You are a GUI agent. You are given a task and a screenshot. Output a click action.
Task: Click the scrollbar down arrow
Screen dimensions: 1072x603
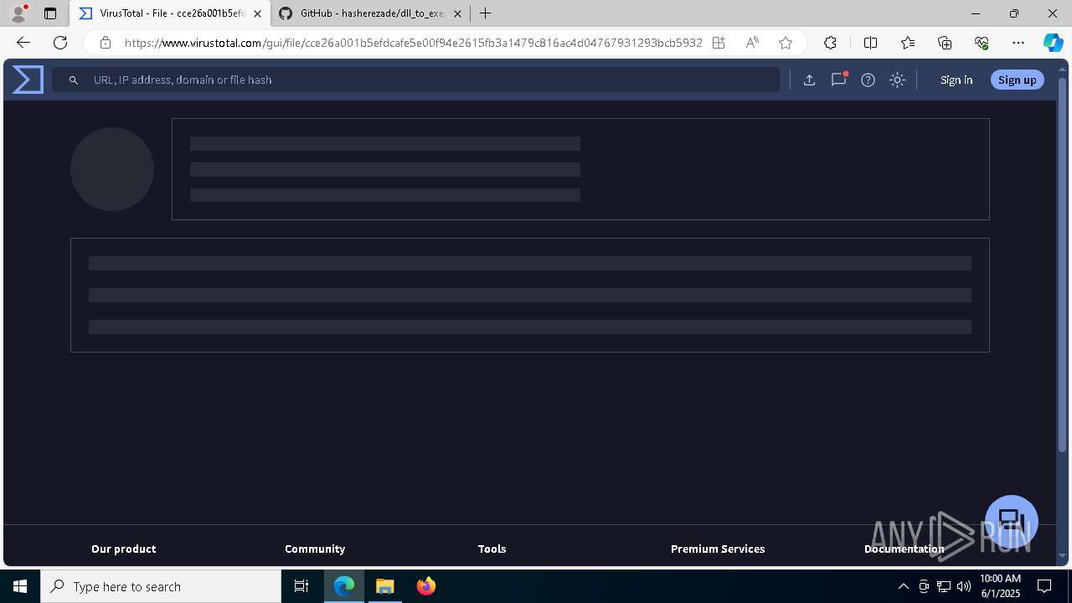pos(1063,557)
